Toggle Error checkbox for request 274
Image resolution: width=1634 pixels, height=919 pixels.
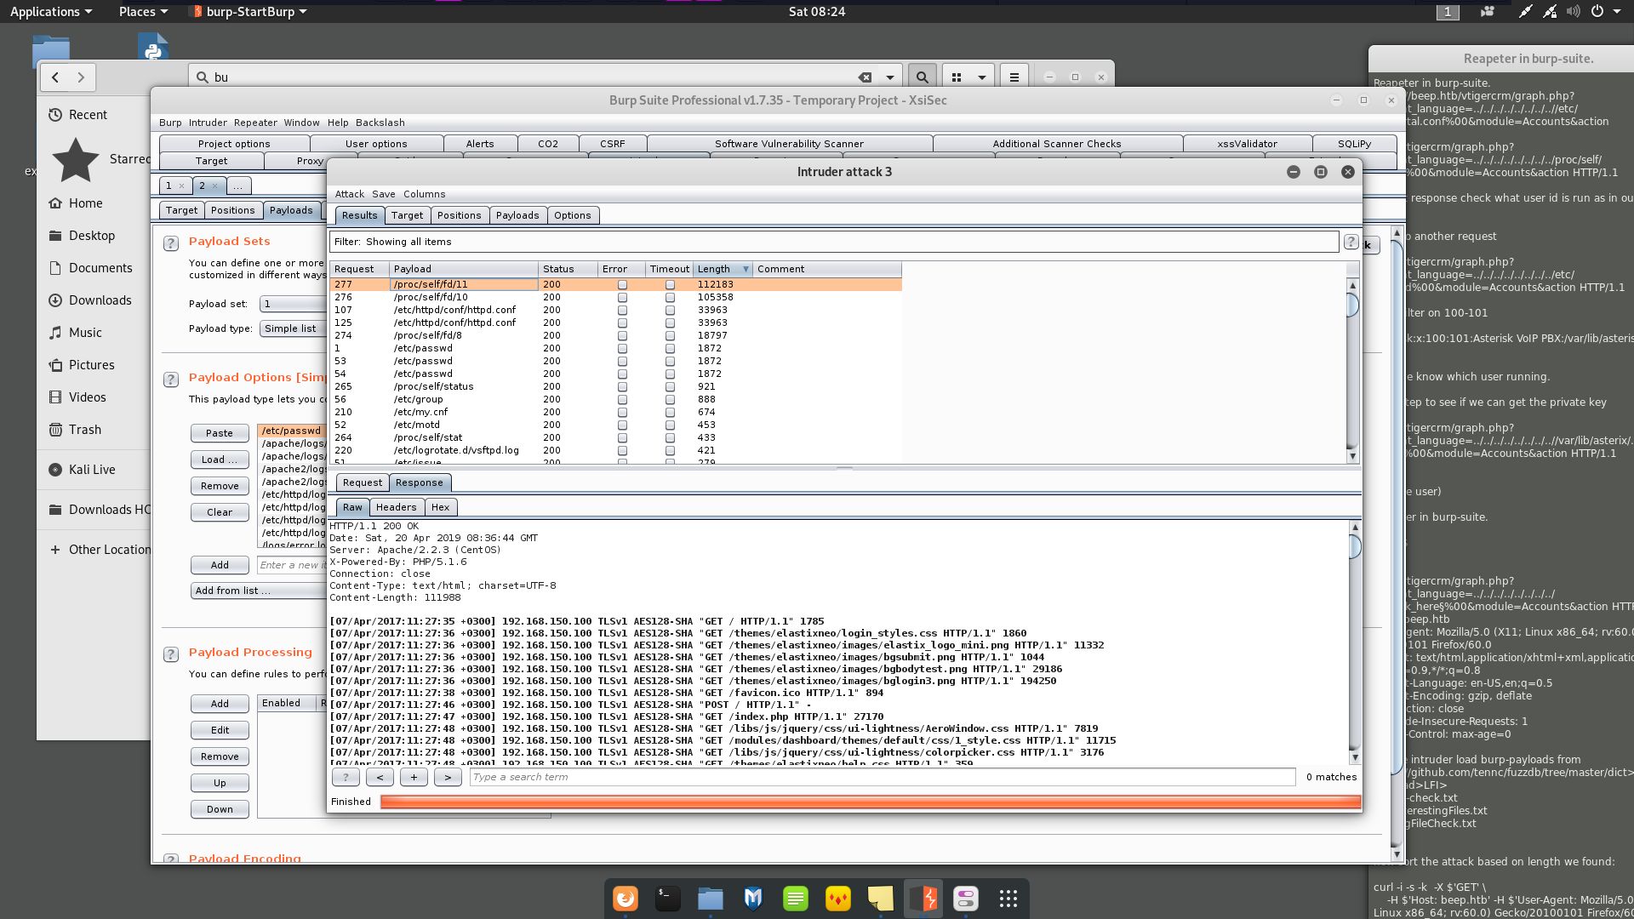(622, 336)
